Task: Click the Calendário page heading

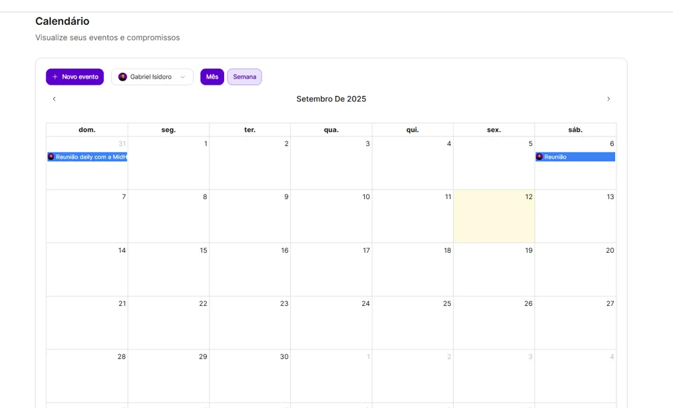Action: click(62, 21)
